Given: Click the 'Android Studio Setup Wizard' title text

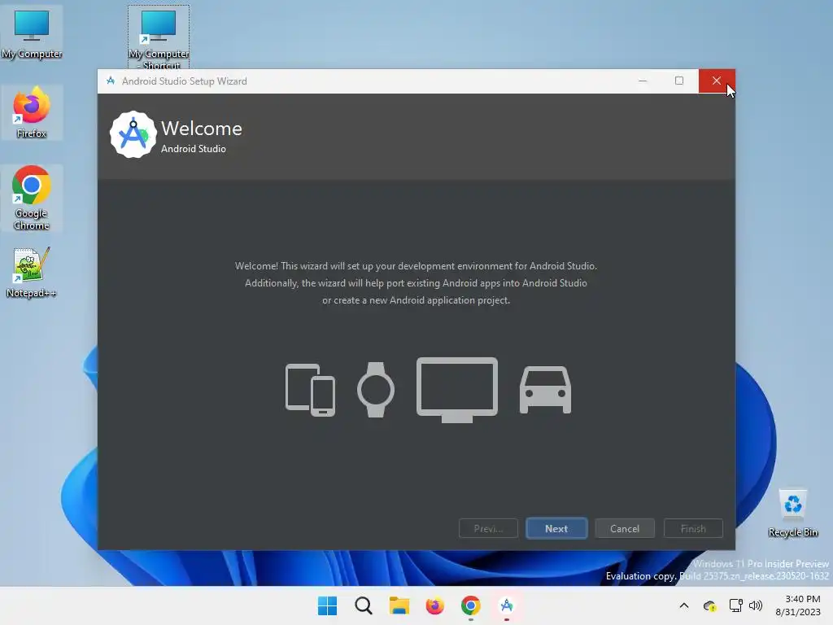Looking at the screenshot, I should tap(185, 81).
